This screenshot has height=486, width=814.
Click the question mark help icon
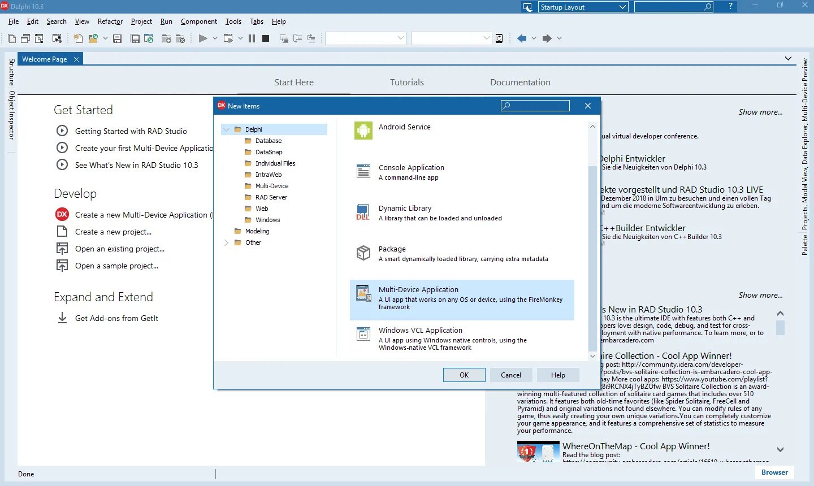coord(730,6)
